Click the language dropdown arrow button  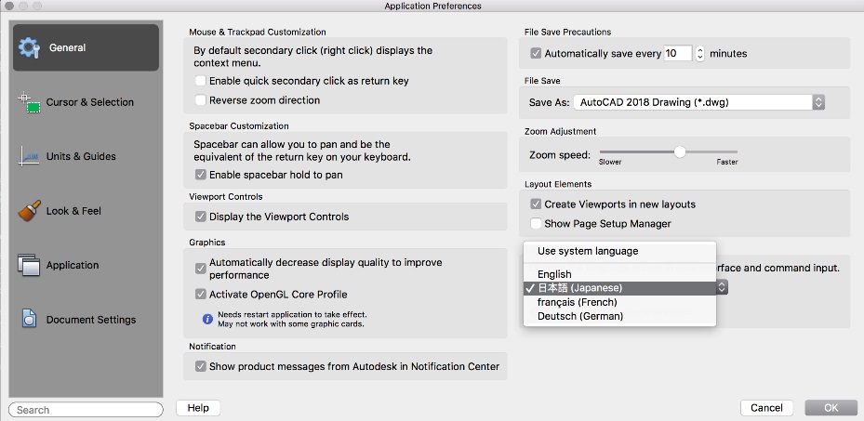pos(722,288)
